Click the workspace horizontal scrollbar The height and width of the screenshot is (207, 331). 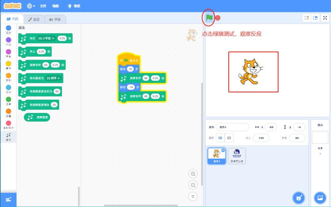141,205
